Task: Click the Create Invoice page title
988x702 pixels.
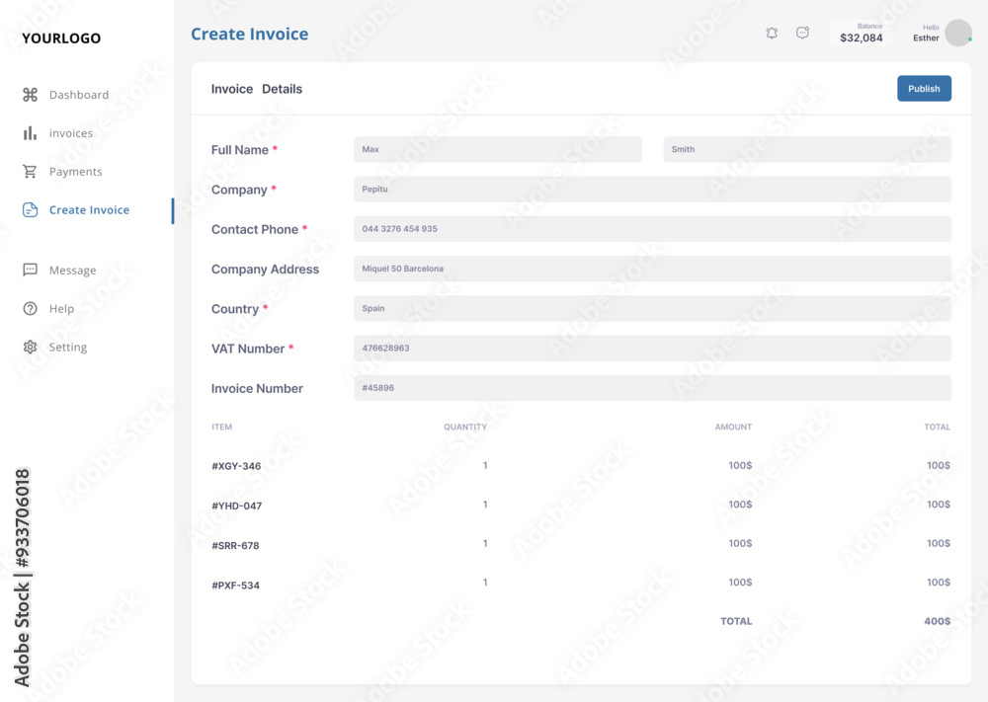Action: pyautogui.click(x=250, y=34)
